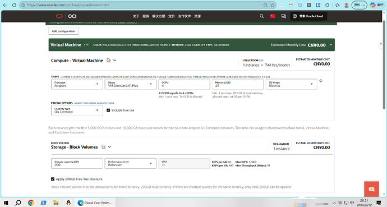
Task: Open the contact chat icon in OCI header
Action: [x=284, y=16]
